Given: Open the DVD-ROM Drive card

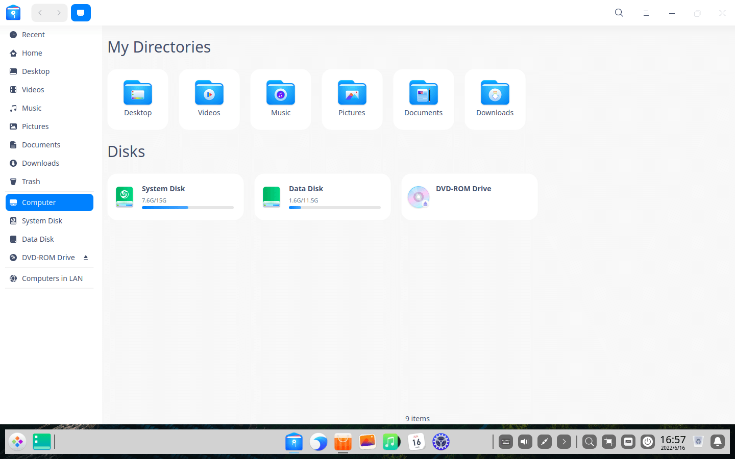Looking at the screenshot, I should 470,197.
